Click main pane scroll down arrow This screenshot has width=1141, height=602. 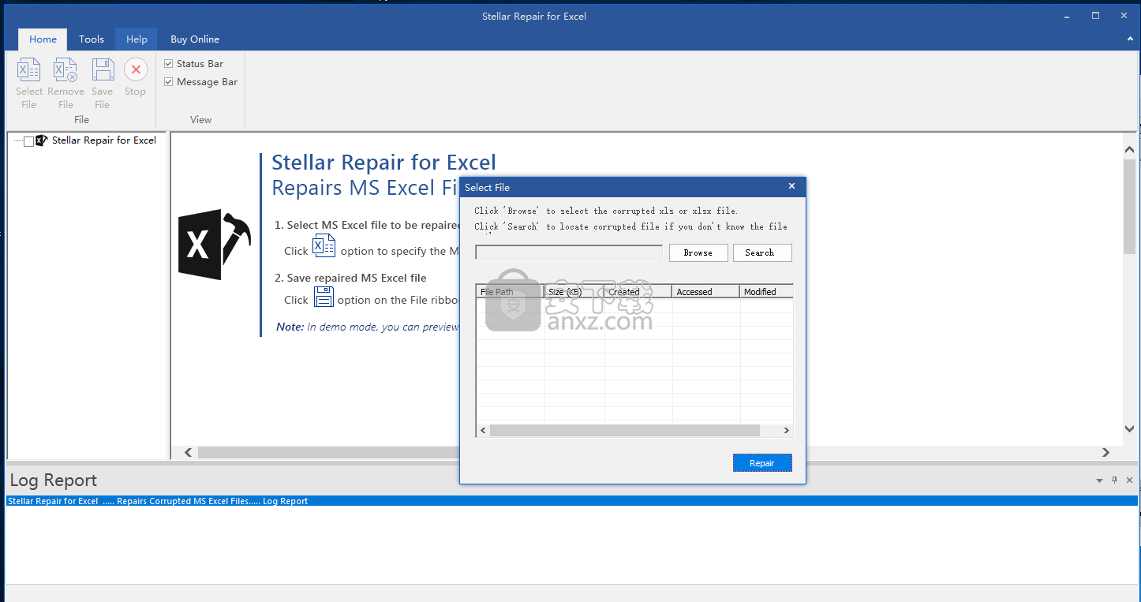pos(1130,428)
